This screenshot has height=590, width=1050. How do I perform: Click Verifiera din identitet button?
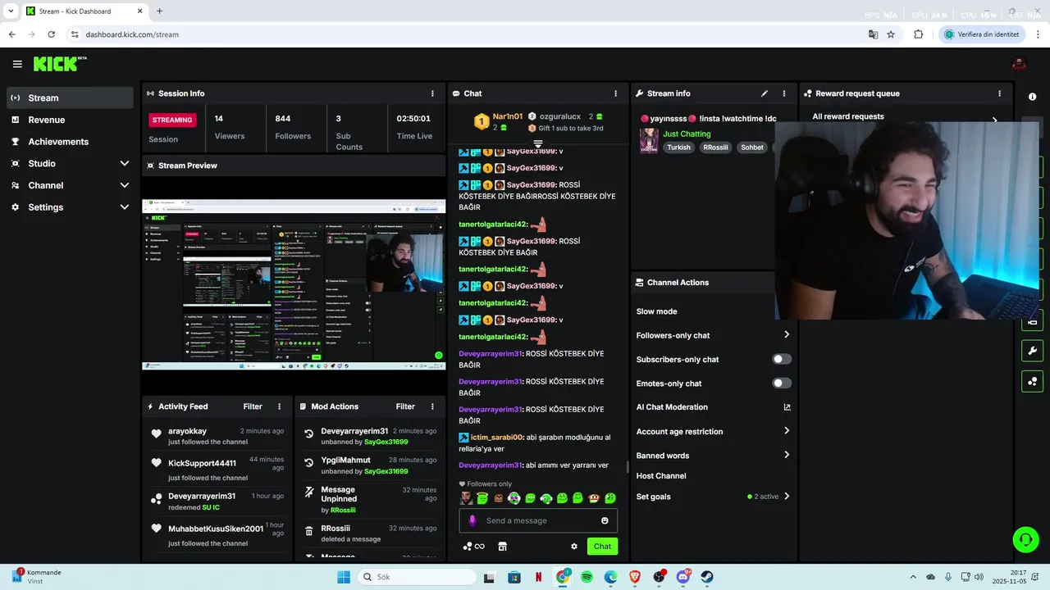tap(981, 34)
